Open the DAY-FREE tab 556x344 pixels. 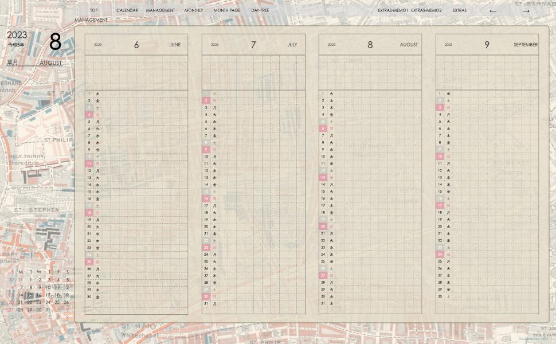(260, 10)
